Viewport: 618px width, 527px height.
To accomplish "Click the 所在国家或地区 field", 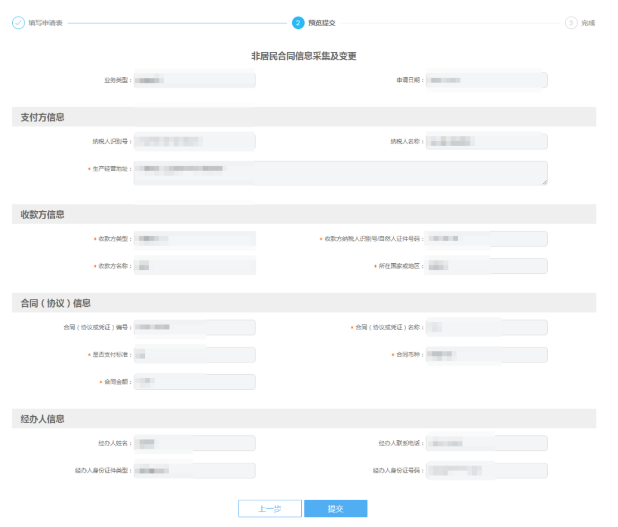I will (487, 266).
